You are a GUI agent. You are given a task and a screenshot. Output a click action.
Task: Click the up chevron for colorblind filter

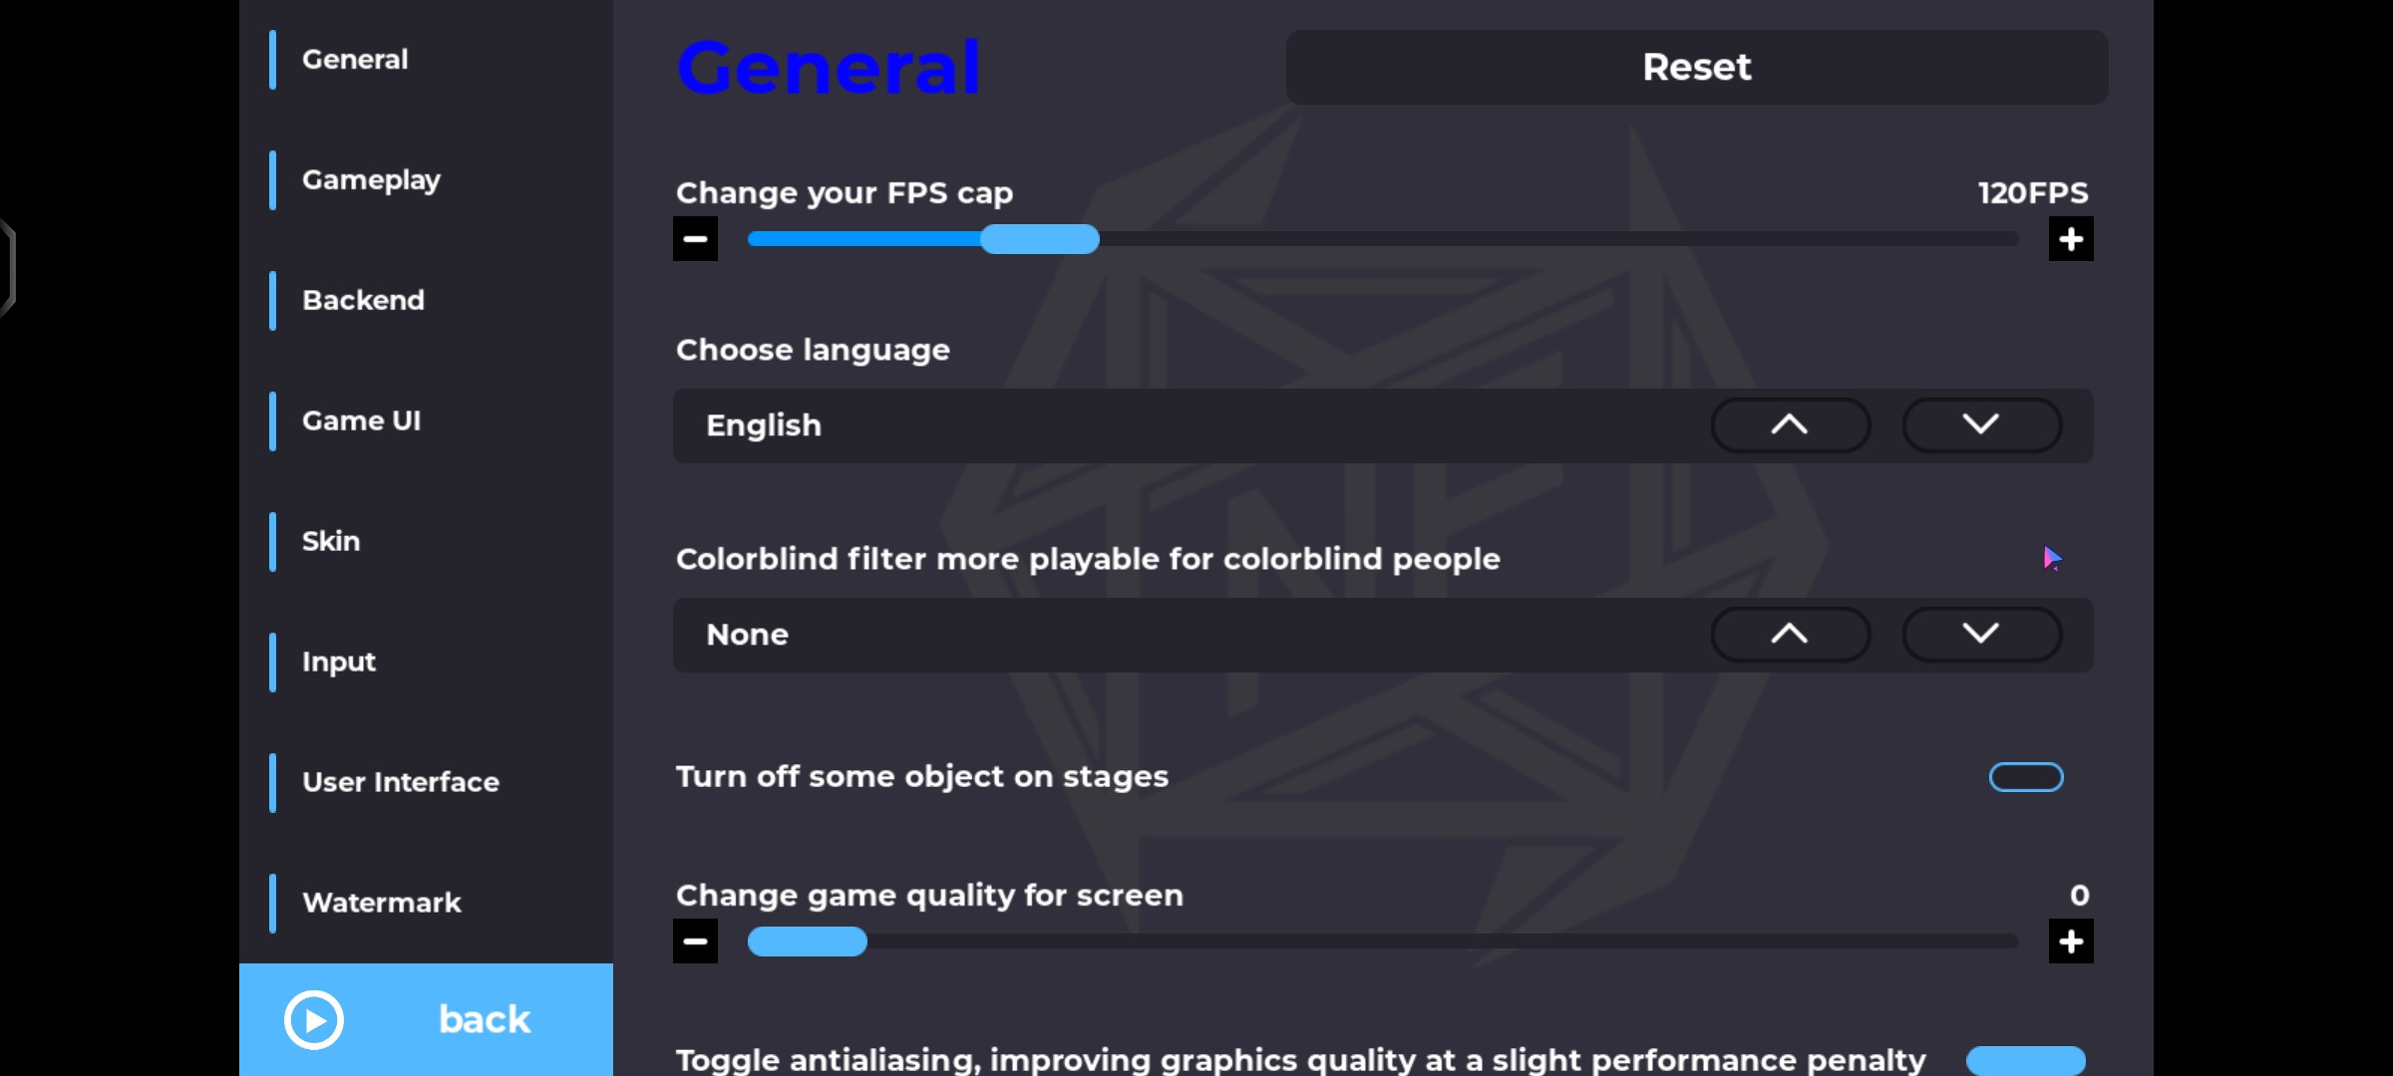(1790, 634)
